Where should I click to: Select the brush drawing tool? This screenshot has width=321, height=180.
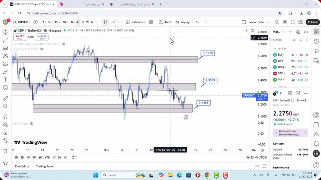(x=5, y=72)
